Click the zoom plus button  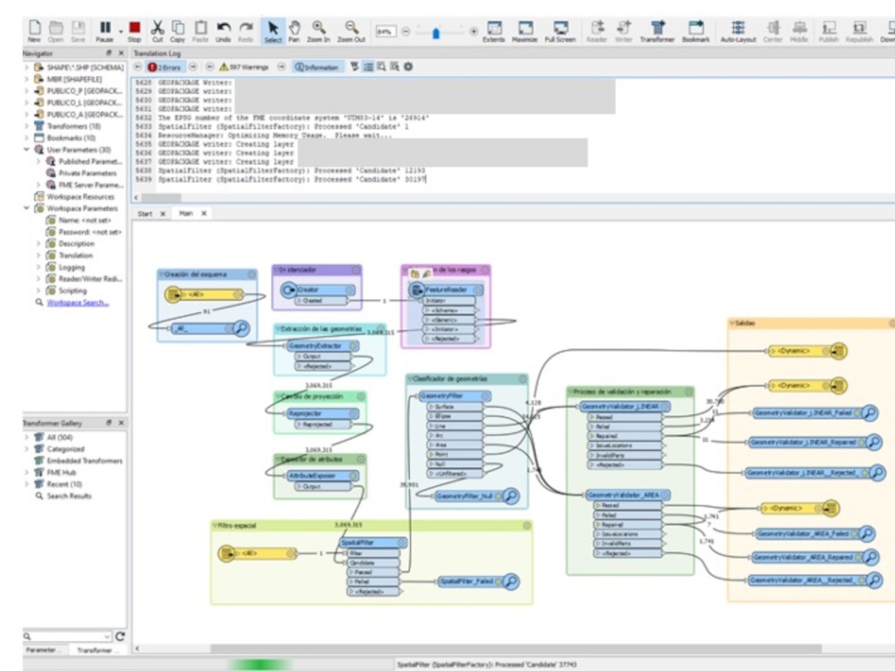tap(473, 31)
